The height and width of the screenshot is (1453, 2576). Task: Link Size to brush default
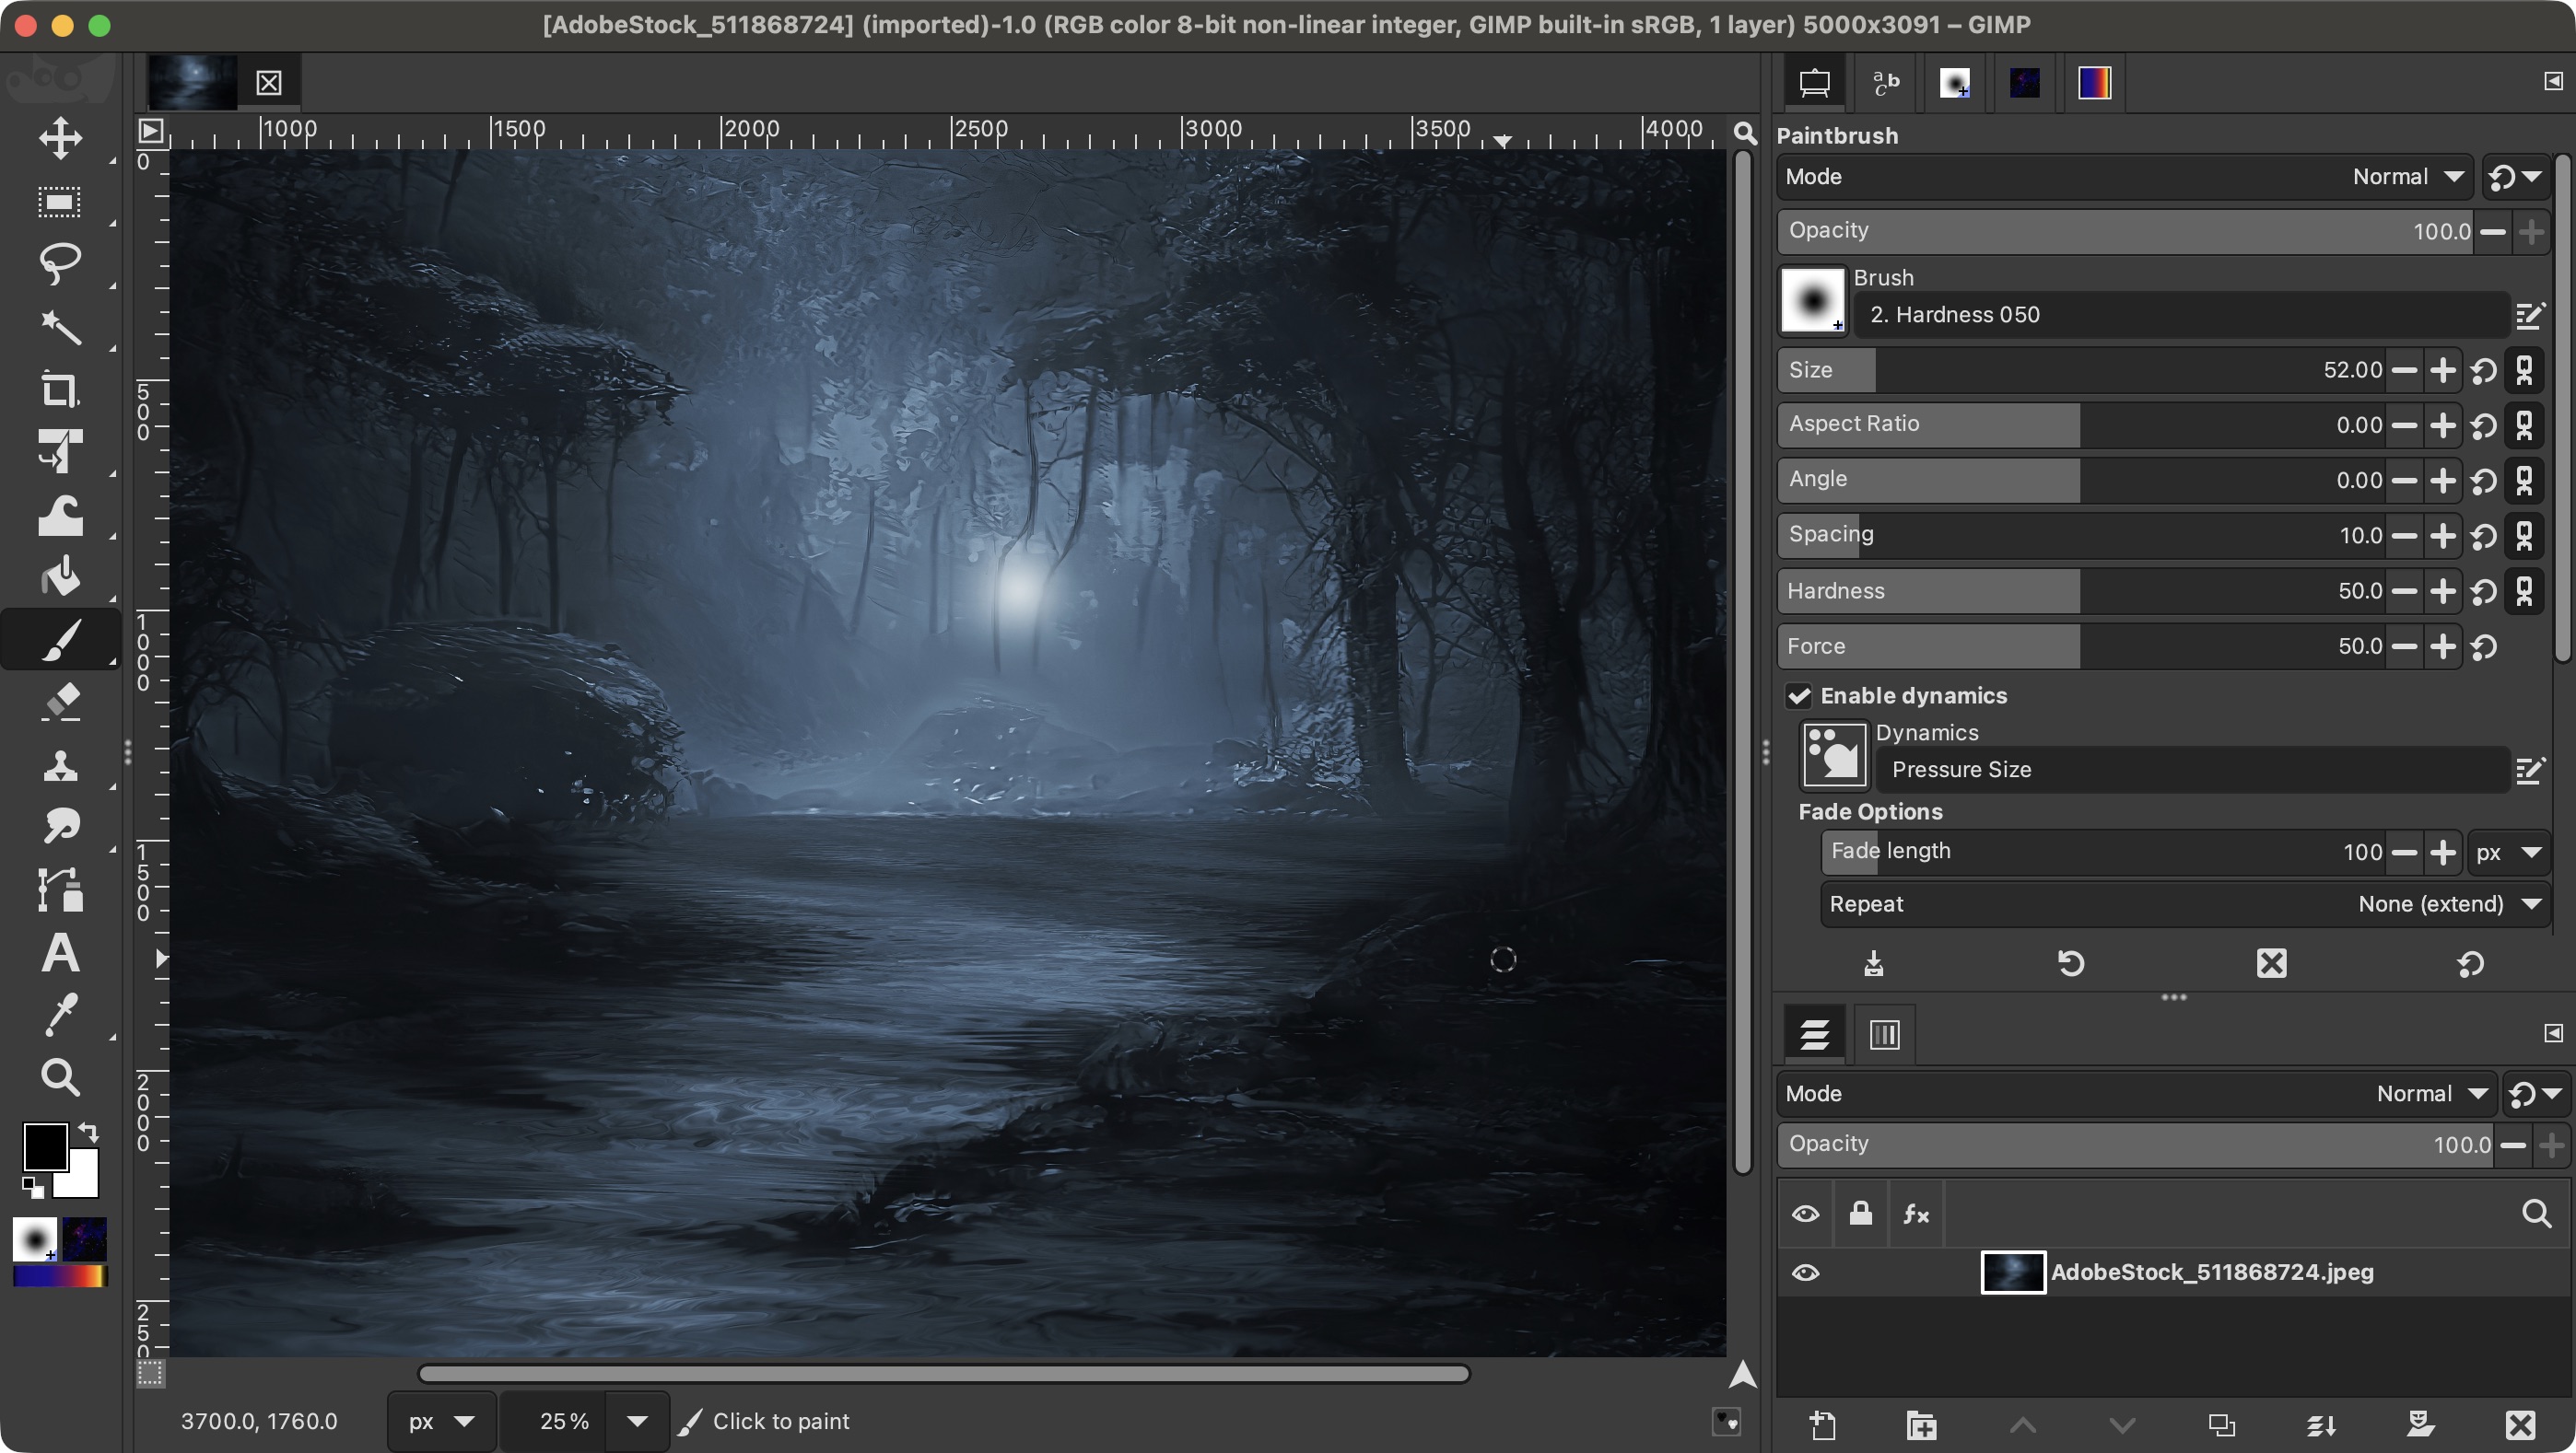point(2524,371)
